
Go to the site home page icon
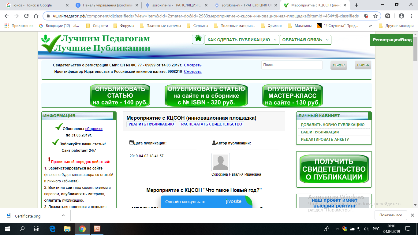point(198,39)
